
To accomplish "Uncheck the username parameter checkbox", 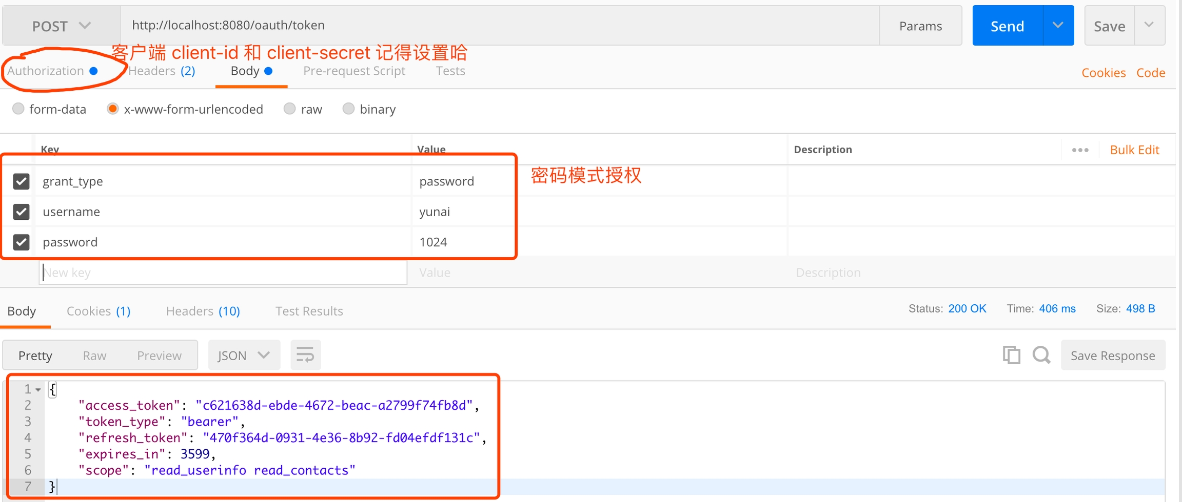I will (21, 212).
